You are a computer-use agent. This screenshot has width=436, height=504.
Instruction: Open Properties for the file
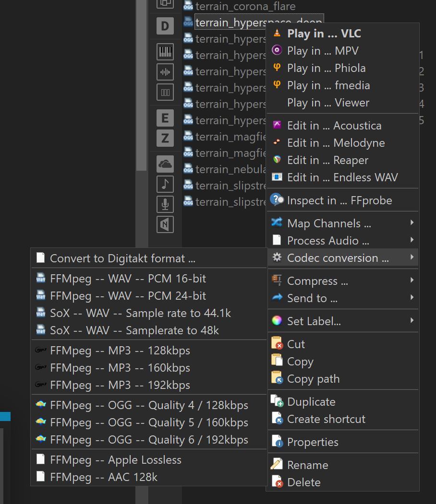(343, 442)
